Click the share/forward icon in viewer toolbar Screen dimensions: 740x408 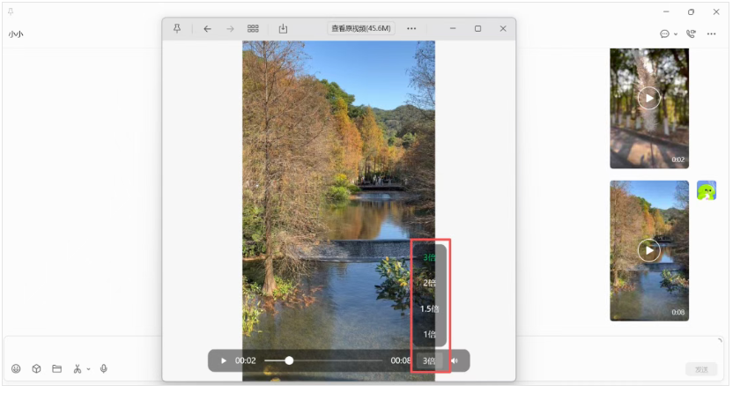coord(283,28)
